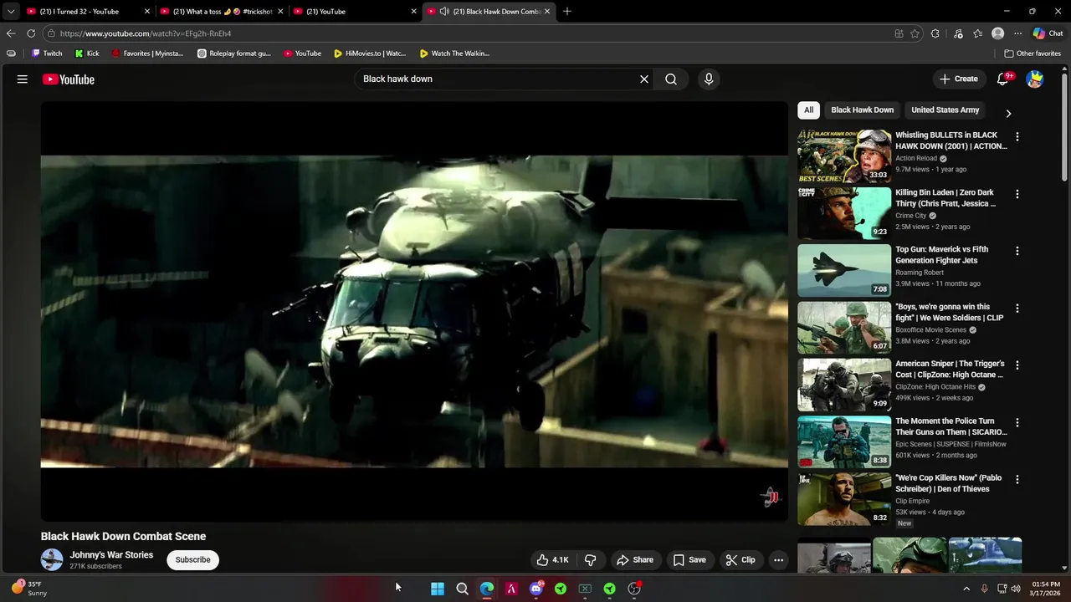Open the Roleplay format bookmark
The height and width of the screenshot is (602, 1071).
pos(234,54)
